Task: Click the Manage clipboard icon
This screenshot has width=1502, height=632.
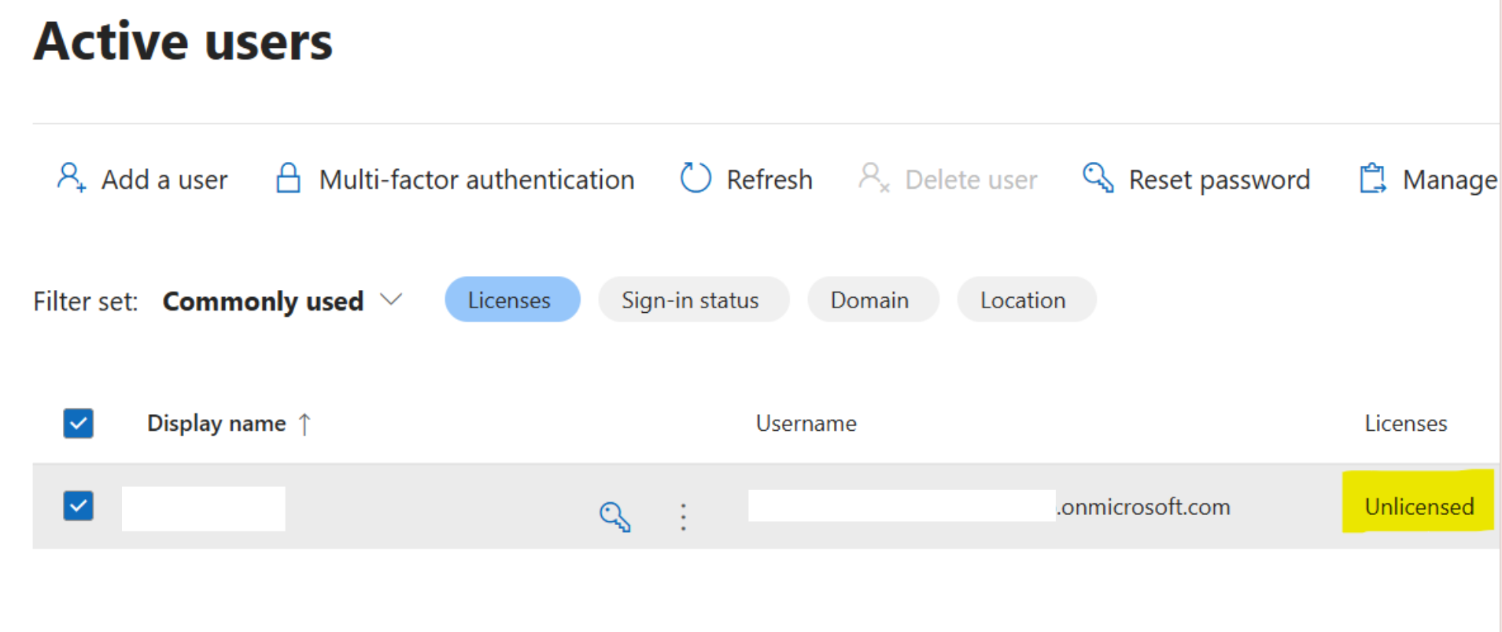Action: click(x=1373, y=178)
